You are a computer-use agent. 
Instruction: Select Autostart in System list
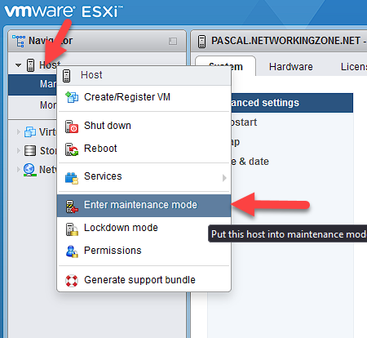coord(292,122)
